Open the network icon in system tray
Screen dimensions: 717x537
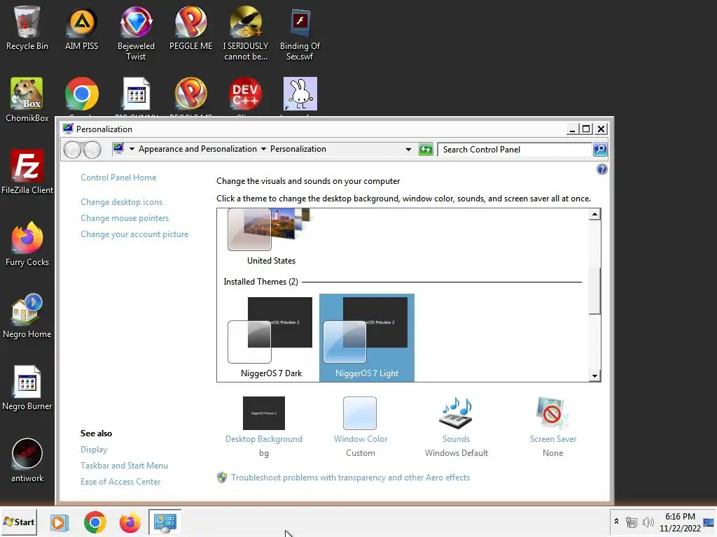[632, 522]
